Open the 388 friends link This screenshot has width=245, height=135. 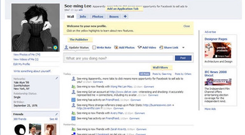tap(20, 119)
